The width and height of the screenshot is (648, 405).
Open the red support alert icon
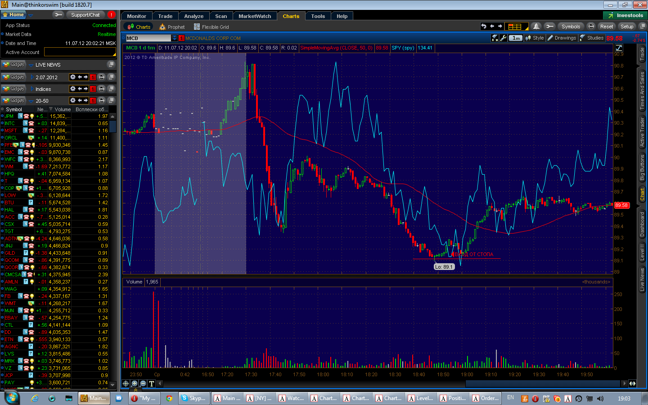[111, 15]
